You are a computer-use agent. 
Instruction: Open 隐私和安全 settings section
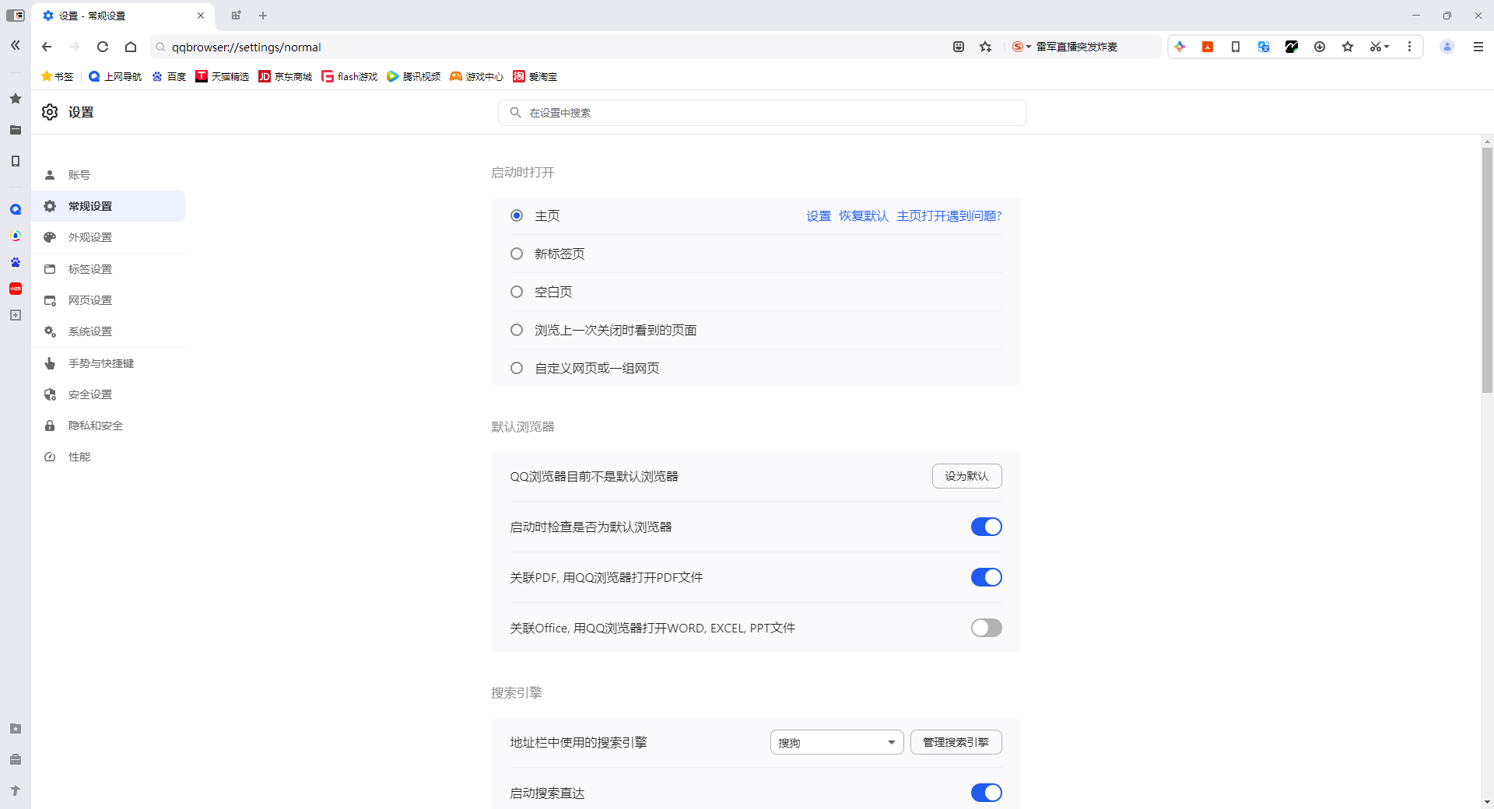pyautogui.click(x=108, y=426)
